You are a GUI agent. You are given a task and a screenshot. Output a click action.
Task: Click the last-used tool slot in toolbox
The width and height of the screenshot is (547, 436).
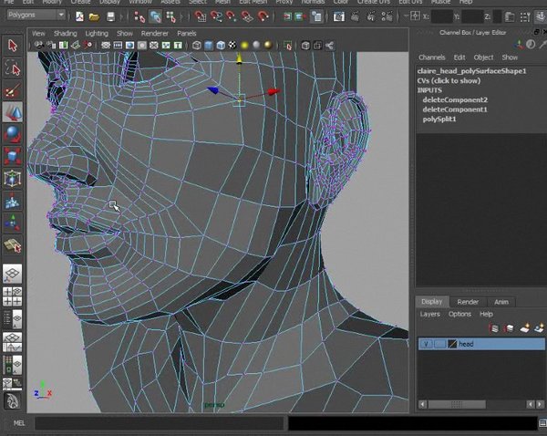click(13, 245)
